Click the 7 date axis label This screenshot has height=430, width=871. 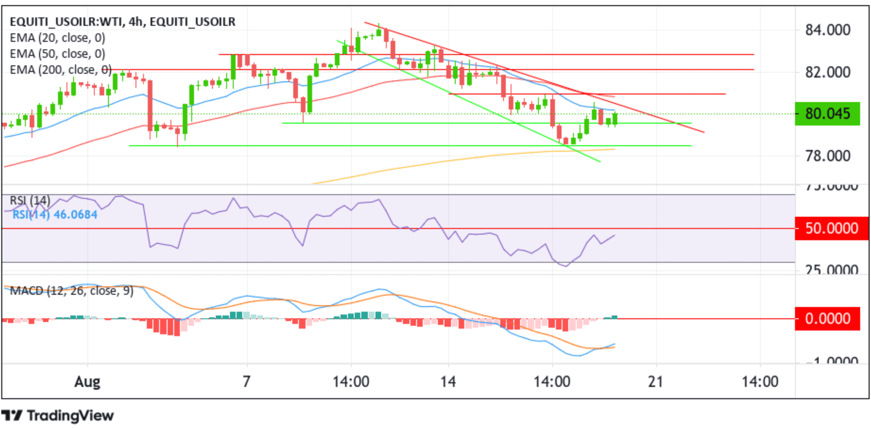[x=247, y=381]
